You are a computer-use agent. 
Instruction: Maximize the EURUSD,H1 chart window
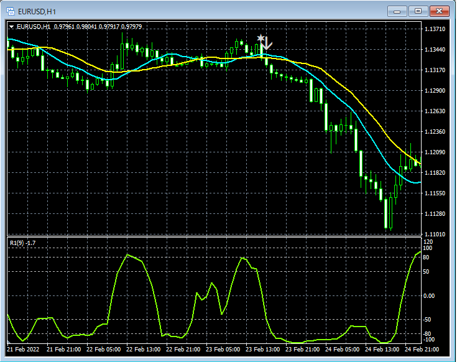click(x=418, y=11)
